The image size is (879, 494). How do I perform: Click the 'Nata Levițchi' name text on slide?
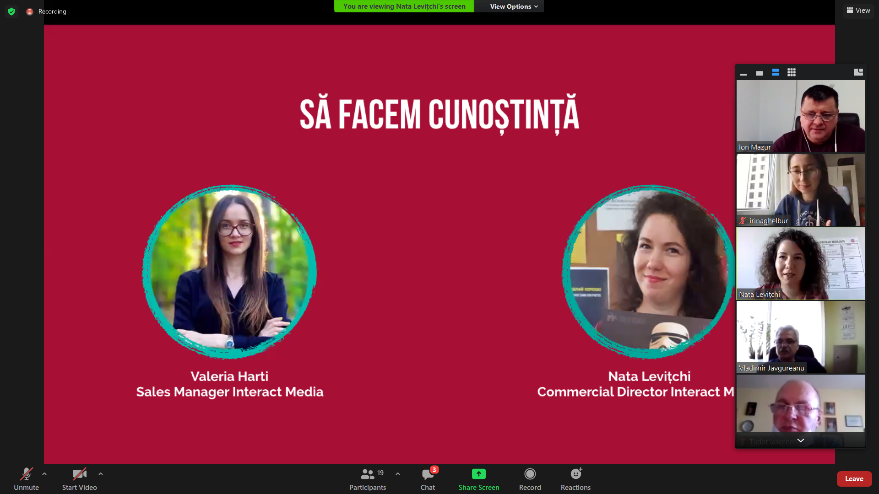(x=649, y=376)
